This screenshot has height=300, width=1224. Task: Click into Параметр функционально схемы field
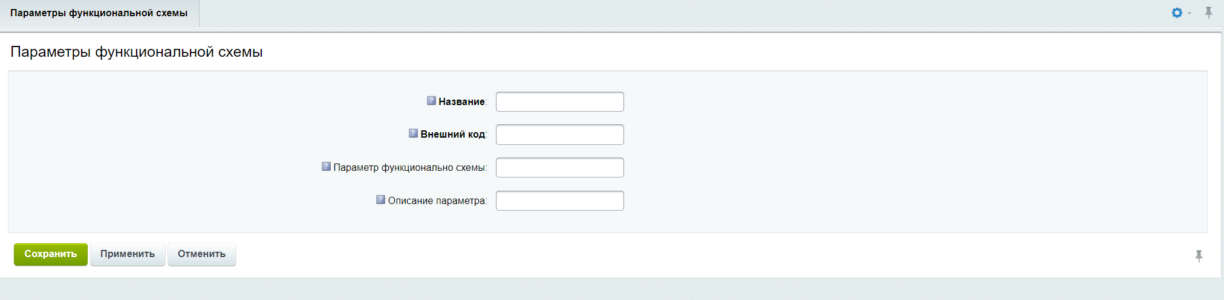559,168
